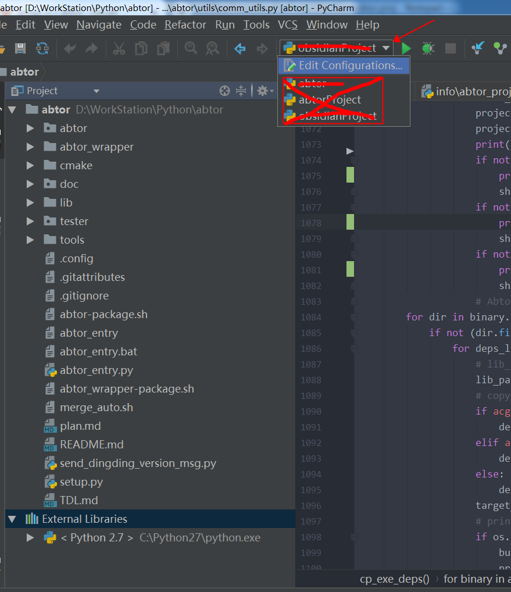The image size is (511, 592).
Task: Open Project panel settings gear
Action: coord(265,91)
